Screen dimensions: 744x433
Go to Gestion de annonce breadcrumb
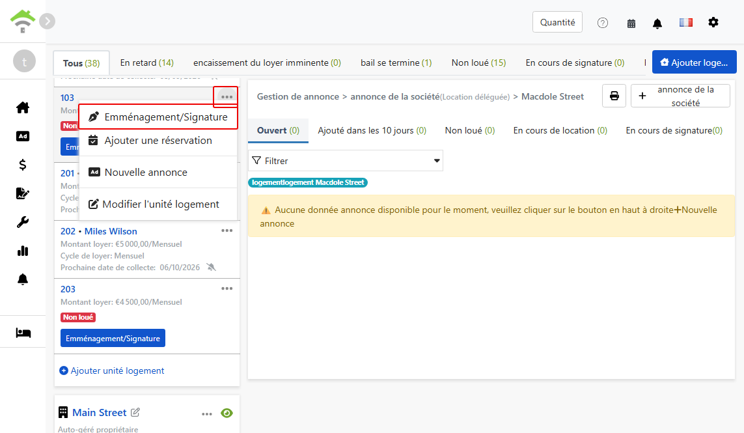tap(298, 96)
